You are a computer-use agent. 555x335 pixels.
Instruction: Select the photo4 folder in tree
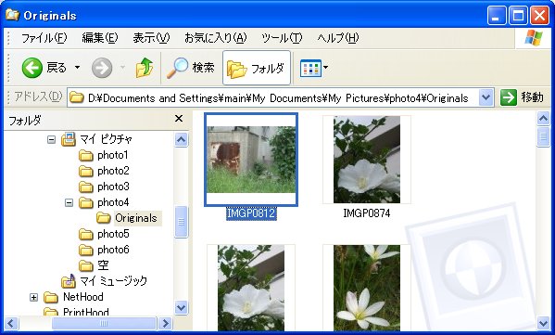click(x=104, y=202)
